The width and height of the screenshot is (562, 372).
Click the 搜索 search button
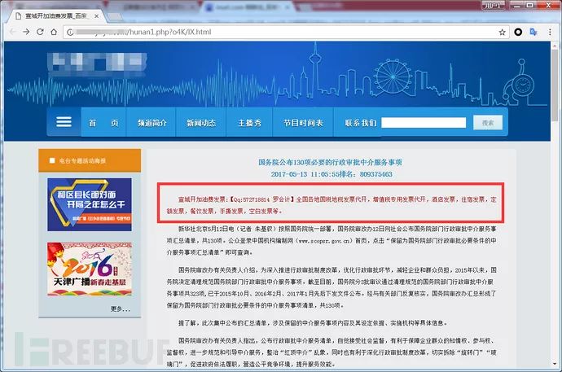click(x=488, y=122)
